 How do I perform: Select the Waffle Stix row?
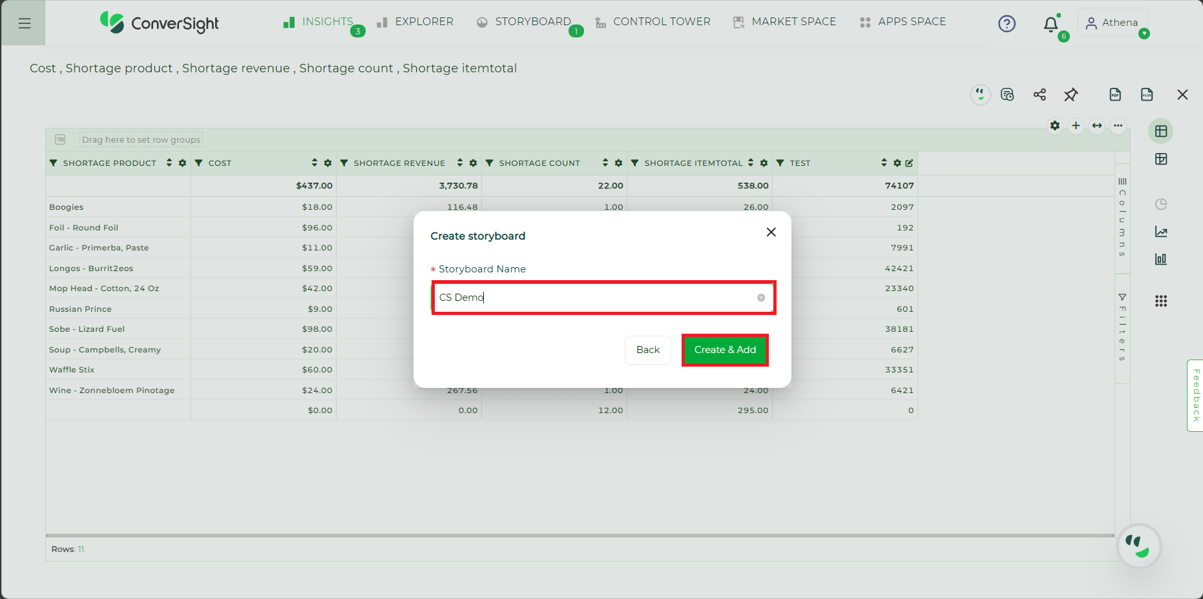click(481, 370)
